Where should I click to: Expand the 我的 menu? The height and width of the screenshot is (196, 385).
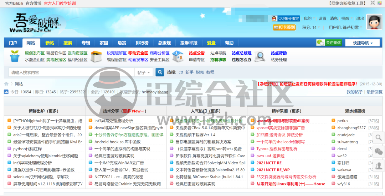coord(309,18)
